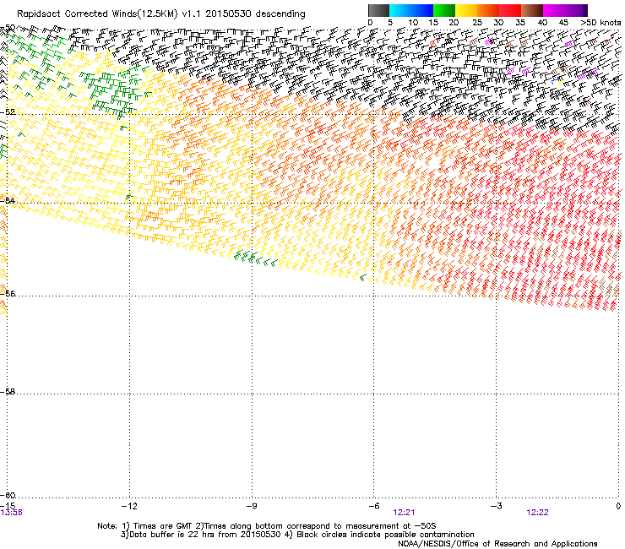This screenshot has width=625, height=549.
Task: Click the purple time stamp '12:22'
Action: point(537,513)
